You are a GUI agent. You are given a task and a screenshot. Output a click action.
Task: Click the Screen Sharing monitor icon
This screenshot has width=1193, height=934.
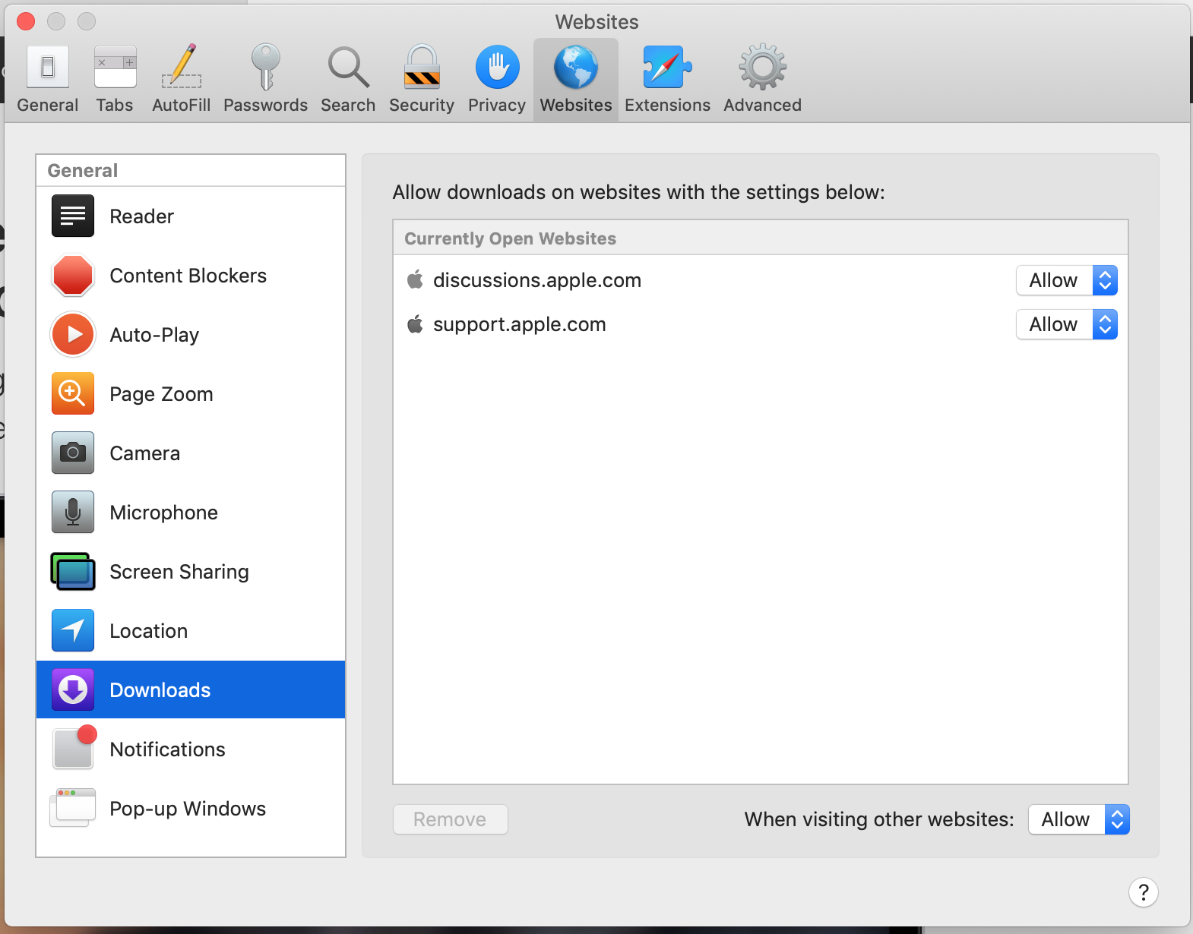pyautogui.click(x=73, y=571)
